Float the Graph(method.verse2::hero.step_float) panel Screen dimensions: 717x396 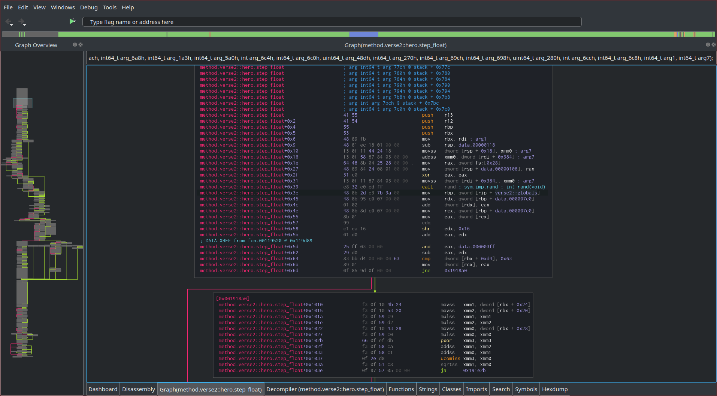point(708,44)
